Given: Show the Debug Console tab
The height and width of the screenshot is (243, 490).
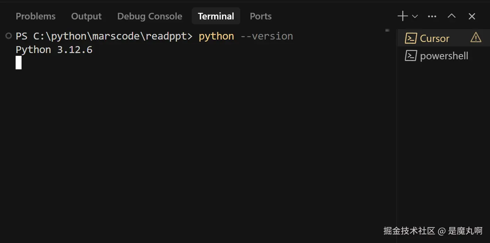Looking at the screenshot, I should point(150,16).
